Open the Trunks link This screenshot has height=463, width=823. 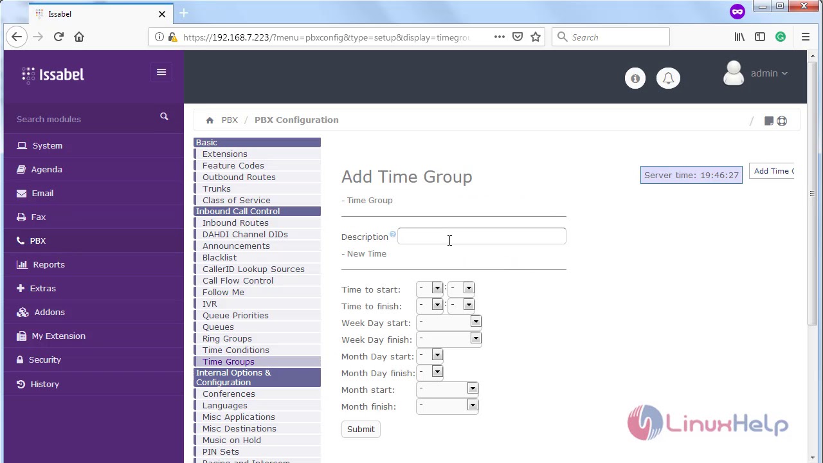[217, 188]
